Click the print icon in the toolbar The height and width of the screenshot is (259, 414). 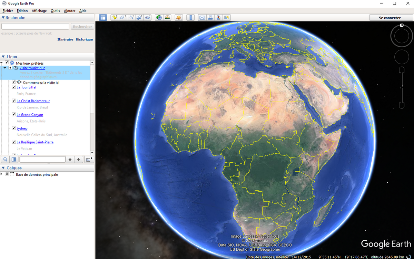pos(210,17)
